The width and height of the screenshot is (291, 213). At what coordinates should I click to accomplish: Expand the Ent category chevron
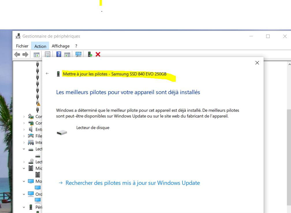point(24,130)
